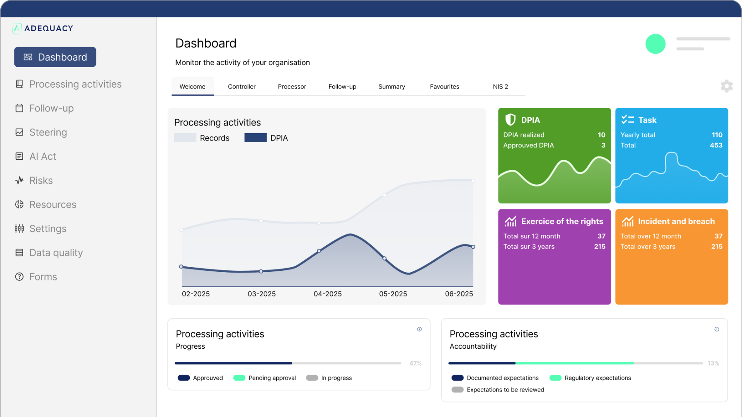
Task: Open the green user avatar
Action: click(655, 44)
